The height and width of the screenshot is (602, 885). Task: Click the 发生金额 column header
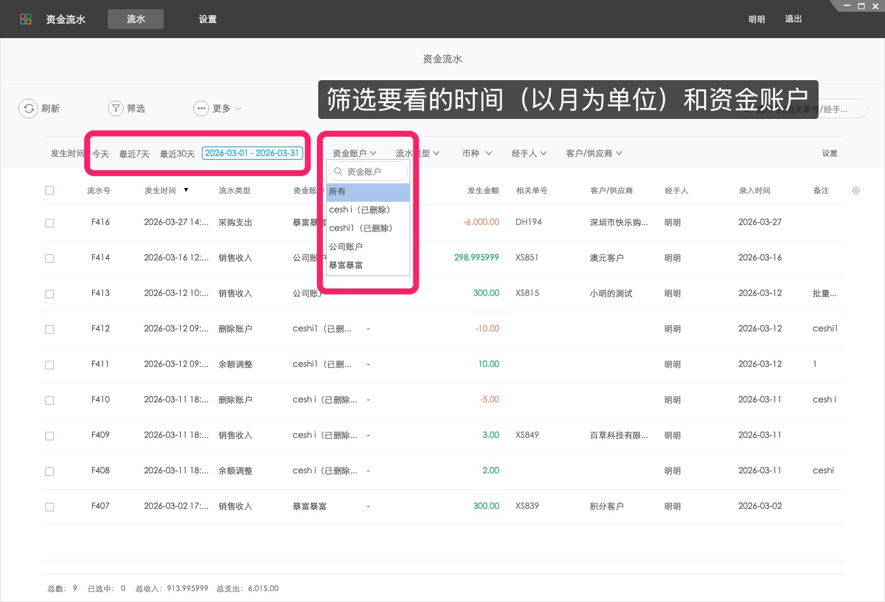tap(483, 191)
